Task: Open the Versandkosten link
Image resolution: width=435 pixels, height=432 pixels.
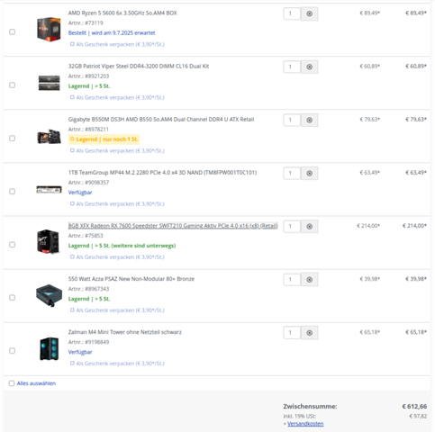Action: [x=305, y=424]
